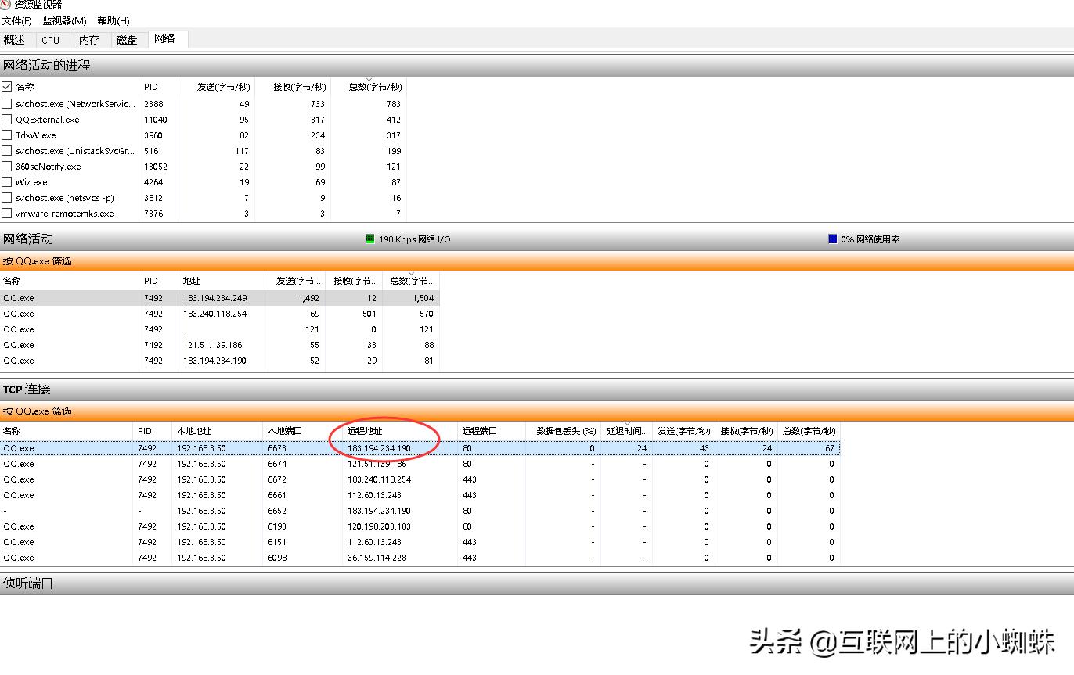
Task: Click the blue network utilization indicator square
Action: 833,239
